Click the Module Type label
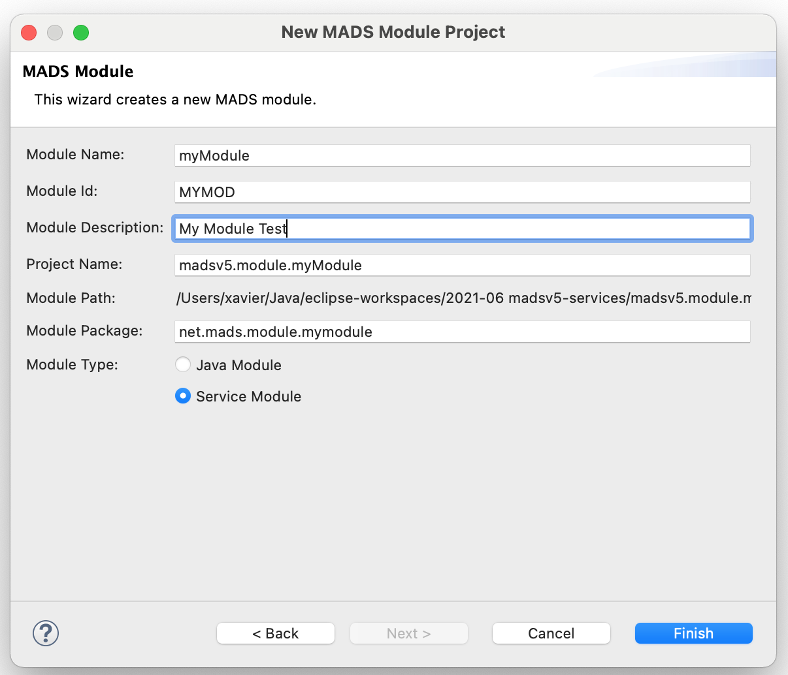 tap(72, 365)
